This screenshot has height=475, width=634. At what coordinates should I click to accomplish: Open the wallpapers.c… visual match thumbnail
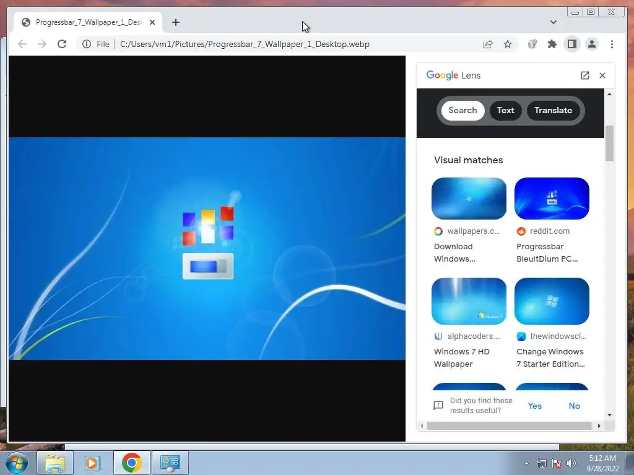pos(469,199)
